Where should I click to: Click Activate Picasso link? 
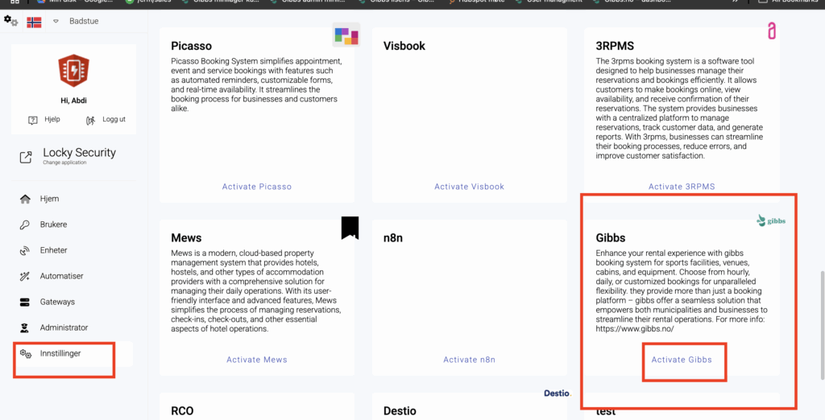(x=257, y=187)
